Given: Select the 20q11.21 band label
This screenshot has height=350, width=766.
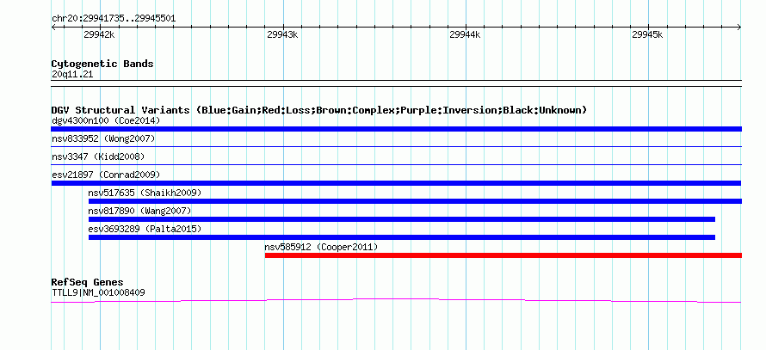Looking at the screenshot, I should (x=71, y=75).
